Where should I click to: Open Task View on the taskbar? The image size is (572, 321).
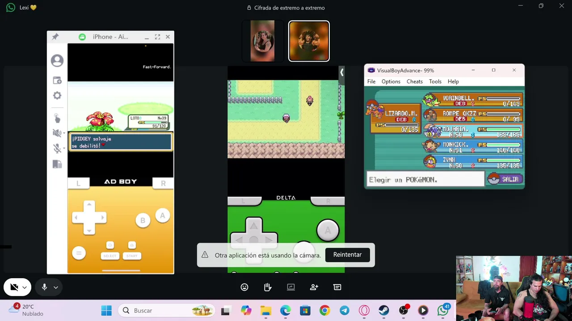225,310
